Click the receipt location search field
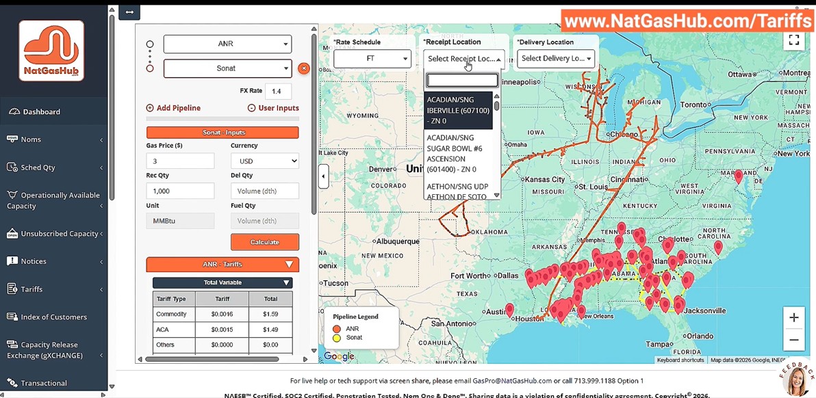This screenshot has width=816, height=398. (462, 81)
